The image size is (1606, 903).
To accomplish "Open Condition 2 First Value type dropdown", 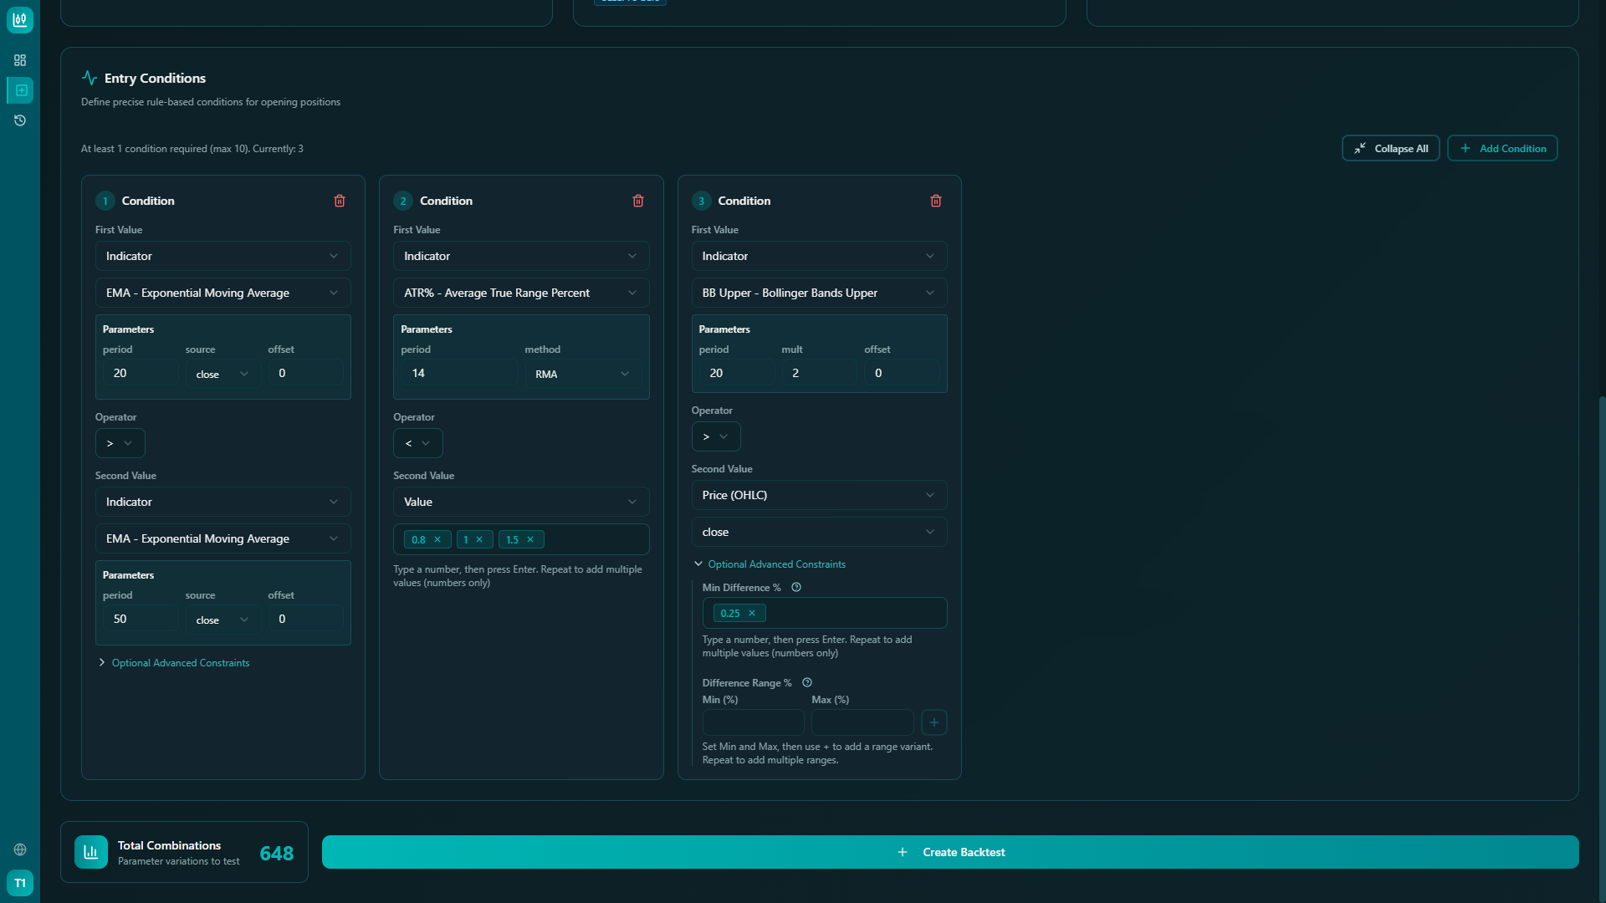I will (x=521, y=256).
